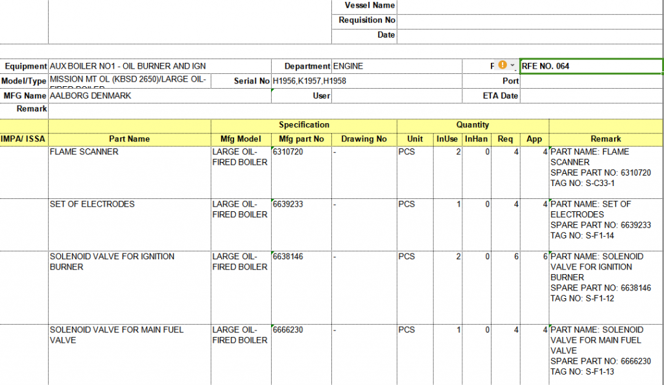Select the RFE NO. 064 cell
This screenshot has height=385, width=664.
click(x=591, y=66)
